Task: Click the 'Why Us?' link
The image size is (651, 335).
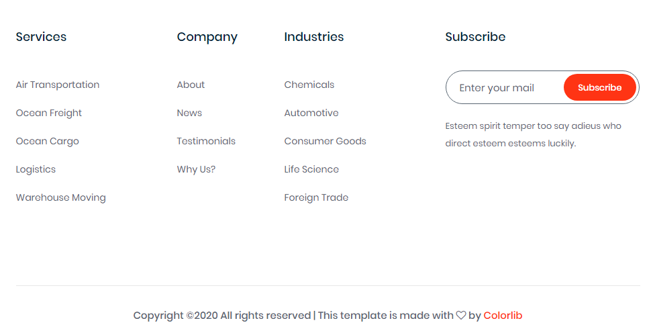Action: 197,169
